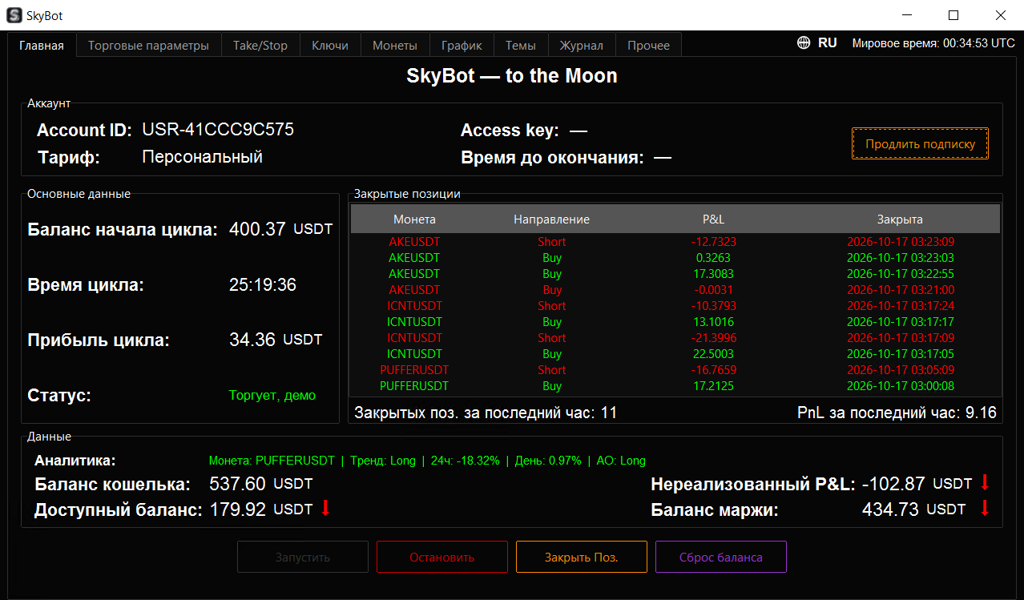Sort table by P&L column header
This screenshot has width=1024, height=600.
[x=713, y=219]
